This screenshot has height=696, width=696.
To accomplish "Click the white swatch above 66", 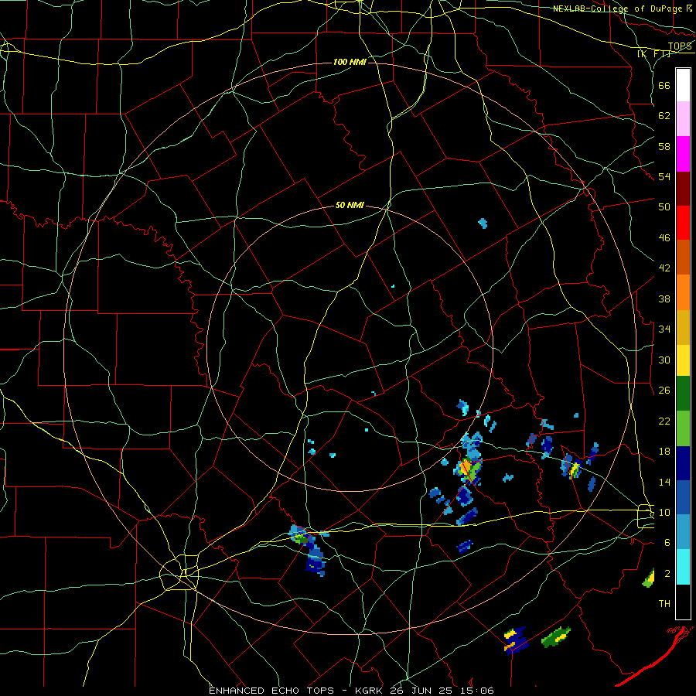I will pyautogui.click(x=683, y=85).
